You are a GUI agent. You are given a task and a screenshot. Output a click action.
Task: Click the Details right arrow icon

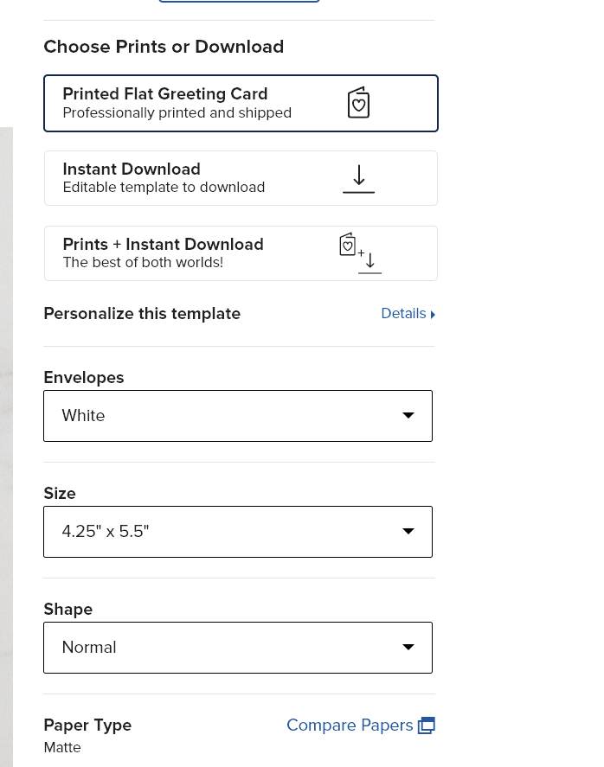tap(433, 314)
